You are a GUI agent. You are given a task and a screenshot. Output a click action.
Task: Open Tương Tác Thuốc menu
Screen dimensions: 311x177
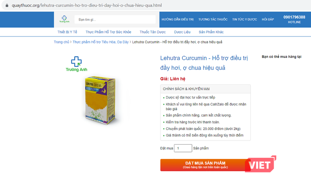pos(213,19)
